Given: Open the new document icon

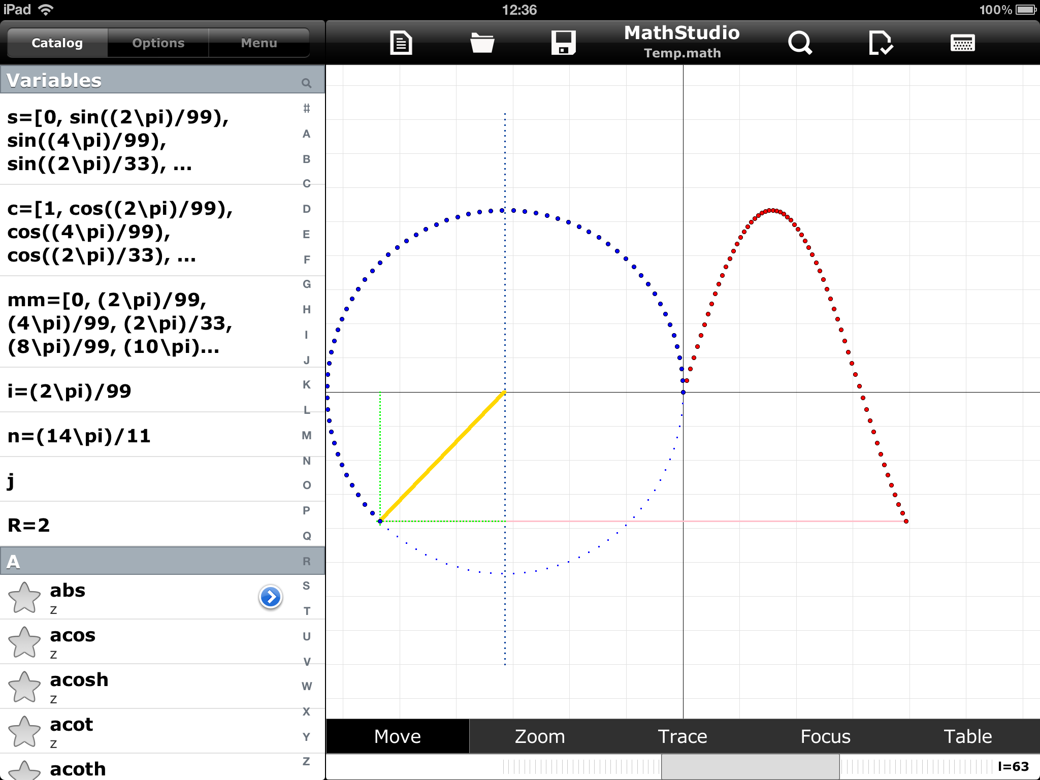Looking at the screenshot, I should pos(401,43).
